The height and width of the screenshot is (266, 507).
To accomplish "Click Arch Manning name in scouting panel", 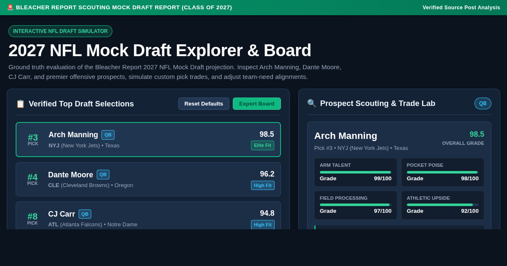I will click(x=346, y=136).
